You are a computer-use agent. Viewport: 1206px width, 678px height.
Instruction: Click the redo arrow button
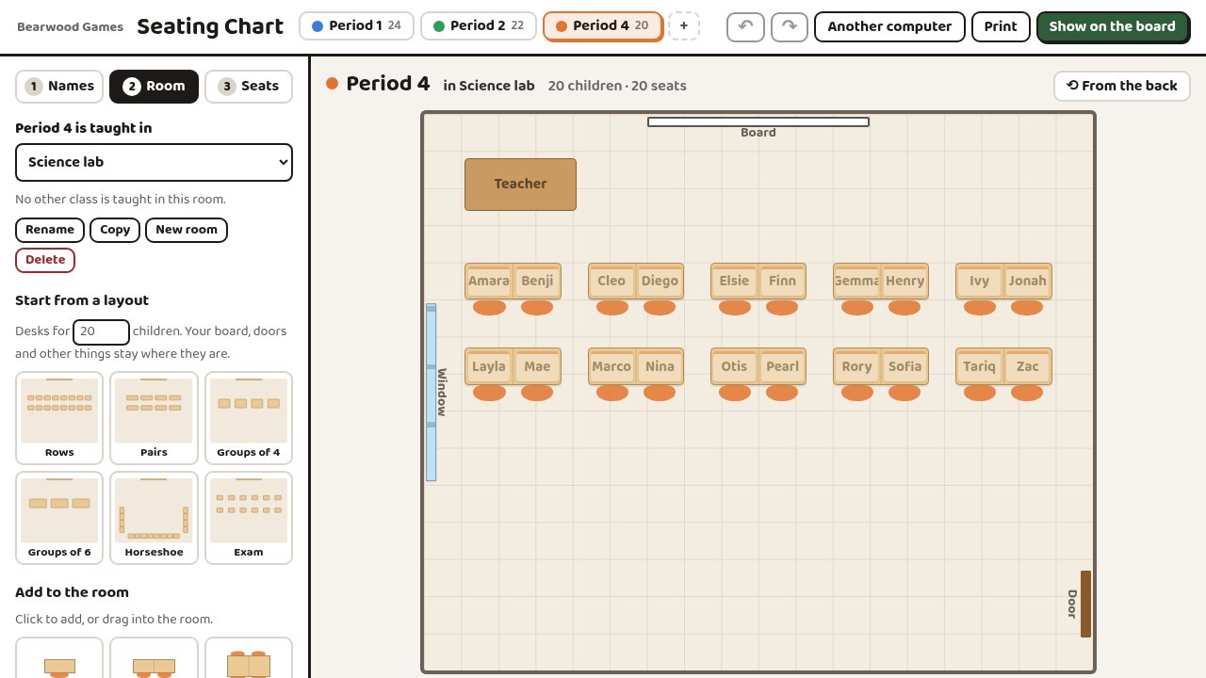point(790,26)
